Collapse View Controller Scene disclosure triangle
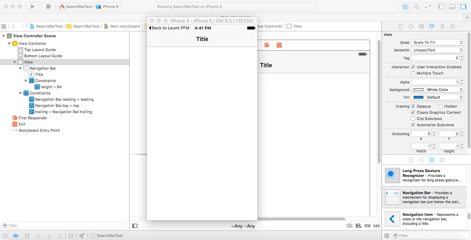This screenshot has height=240, width=471. [x=4, y=36]
